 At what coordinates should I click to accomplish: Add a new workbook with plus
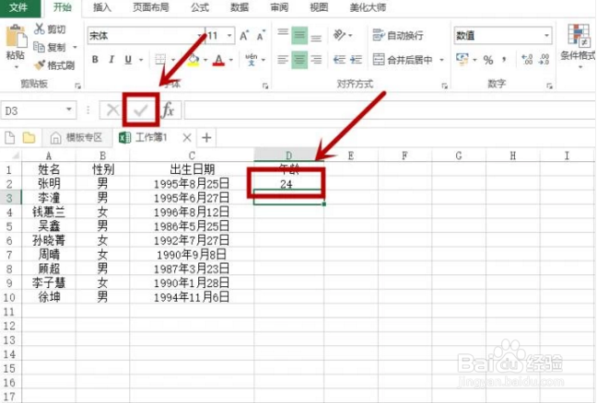[206, 137]
